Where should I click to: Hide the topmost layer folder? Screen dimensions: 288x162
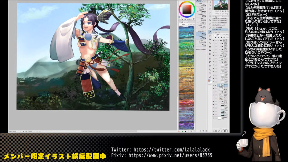tap(213, 40)
